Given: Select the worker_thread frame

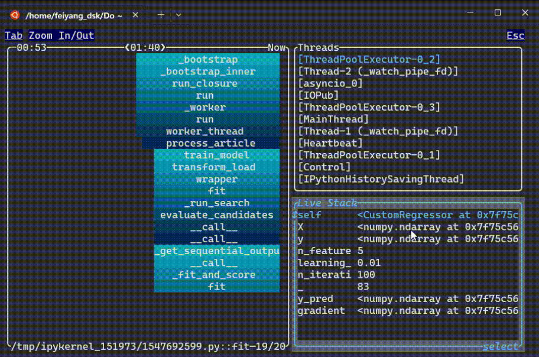Looking at the screenshot, I should click(208, 131).
